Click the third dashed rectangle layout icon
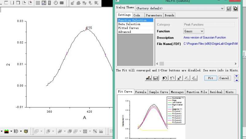Viewport: 246px width, 139px height. [x=18, y=2]
